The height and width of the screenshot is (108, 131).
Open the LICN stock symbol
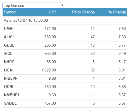pos(8,70)
